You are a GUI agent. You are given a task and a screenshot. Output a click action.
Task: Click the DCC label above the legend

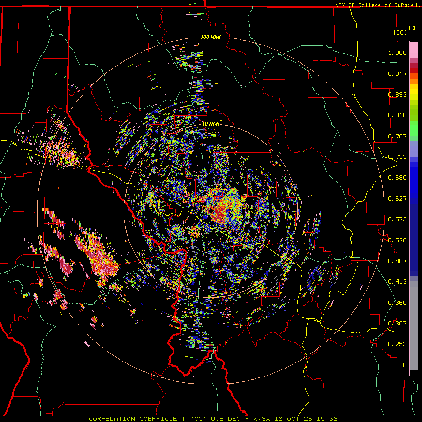point(412,28)
